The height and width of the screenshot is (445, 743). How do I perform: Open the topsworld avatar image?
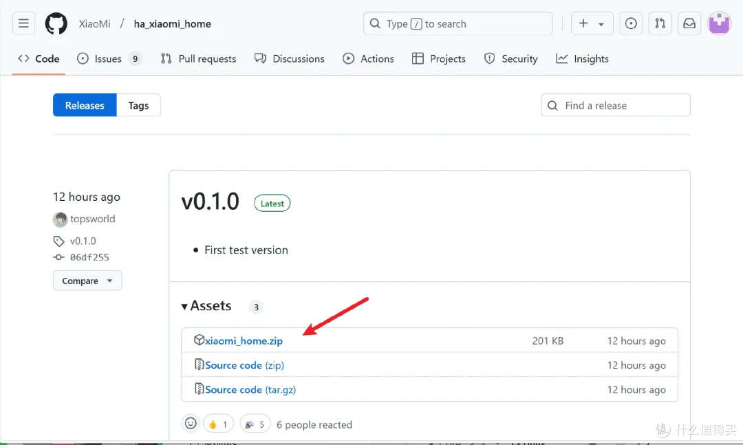[x=60, y=219]
